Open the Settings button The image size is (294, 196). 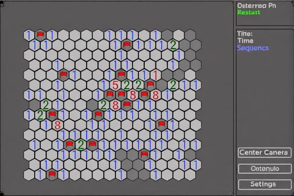pyautogui.click(x=264, y=184)
